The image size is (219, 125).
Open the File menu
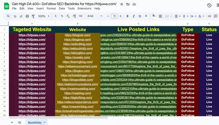coord(14,8)
